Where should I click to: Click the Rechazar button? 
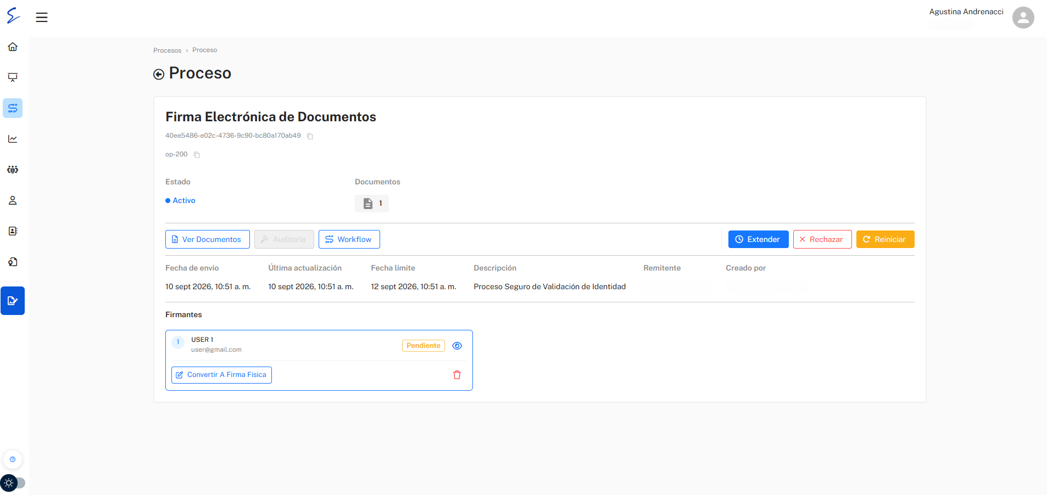pyautogui.click(x=822, y=239)
